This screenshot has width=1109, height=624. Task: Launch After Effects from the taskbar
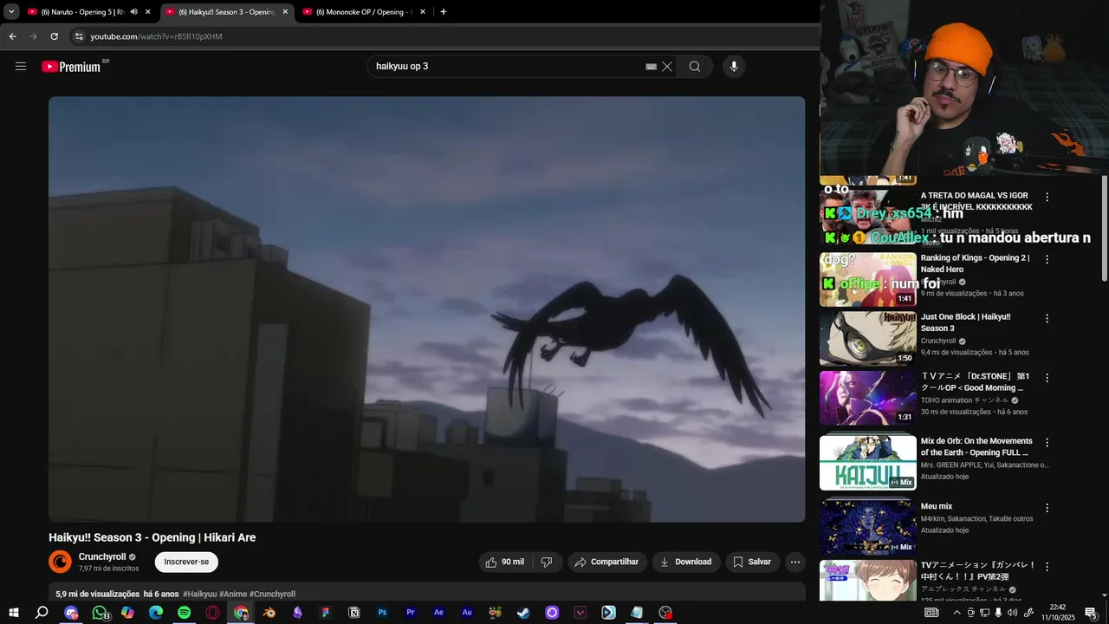pyautogui.click(x=438, y=613)
